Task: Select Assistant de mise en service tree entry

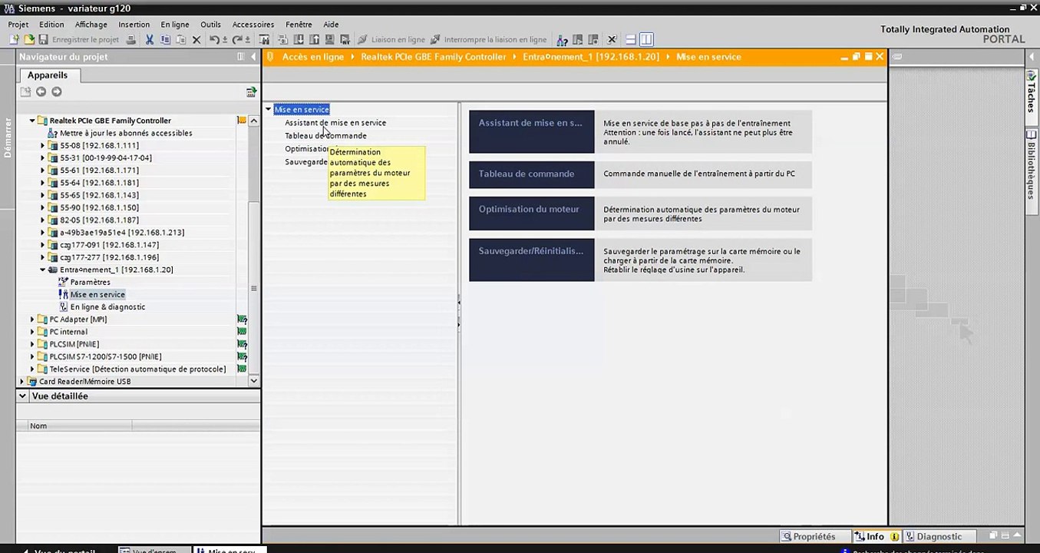Action: pos(335,123)
